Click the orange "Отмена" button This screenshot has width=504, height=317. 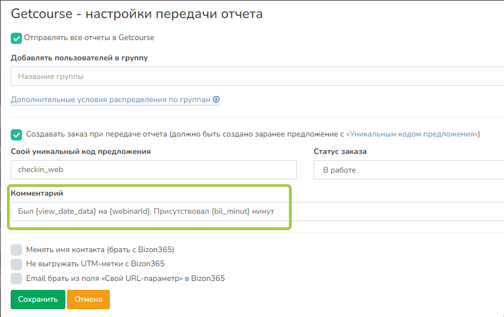pos(88,299)
